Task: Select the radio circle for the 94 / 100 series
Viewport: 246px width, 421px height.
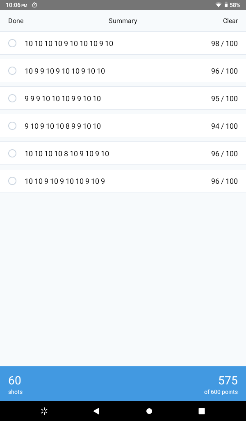Action: pyautogui.click(x=12, y=126)
